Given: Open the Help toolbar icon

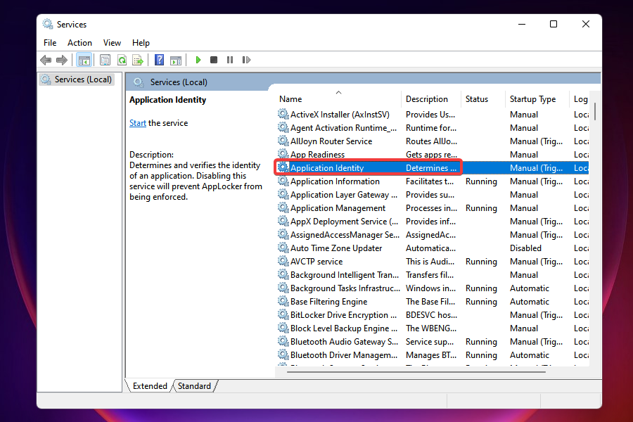Looking at the screenshot, I should [x=160, y=60].
